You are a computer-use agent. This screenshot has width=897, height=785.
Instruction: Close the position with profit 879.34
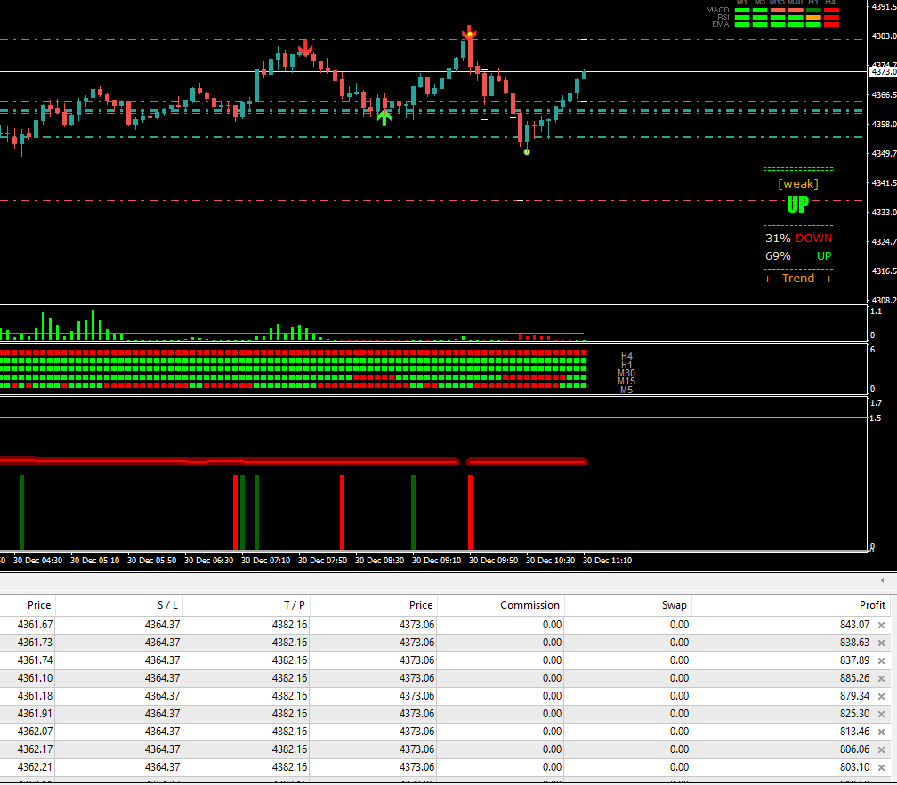(x=881, y=696)
